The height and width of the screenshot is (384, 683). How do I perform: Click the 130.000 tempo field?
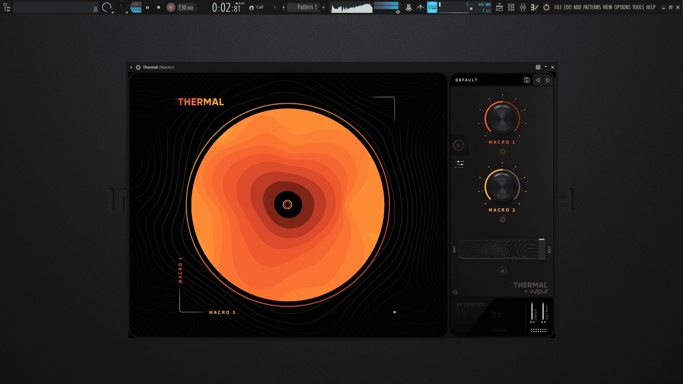coord(187,7)
